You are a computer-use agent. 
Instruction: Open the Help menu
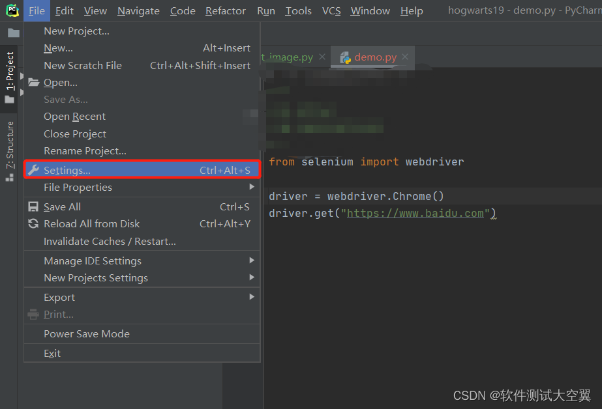(412, 10)
